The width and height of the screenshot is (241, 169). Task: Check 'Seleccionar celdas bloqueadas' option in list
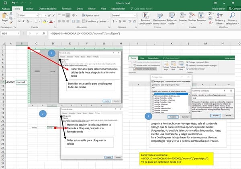153,94
